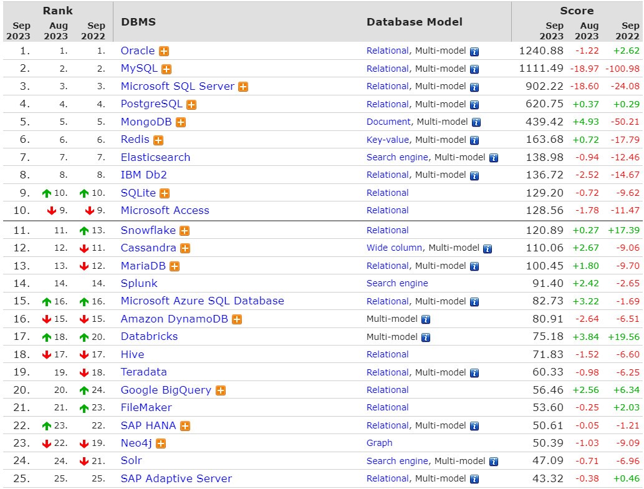Screen dimensions: 644x489
Task: Open the FileMaker link
Action: pyautogui.click(x=146, y=408)
